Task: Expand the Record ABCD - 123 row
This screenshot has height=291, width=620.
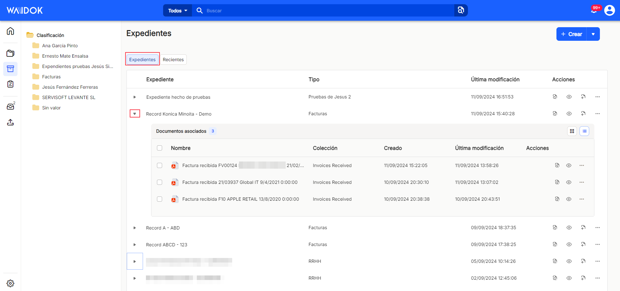Action: coord(135,245)
